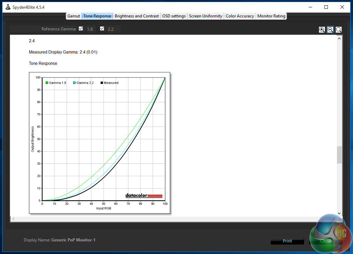Click the black Measured legend marker
The width and height of the screenshot is (353, 254).
coord(102,83)
